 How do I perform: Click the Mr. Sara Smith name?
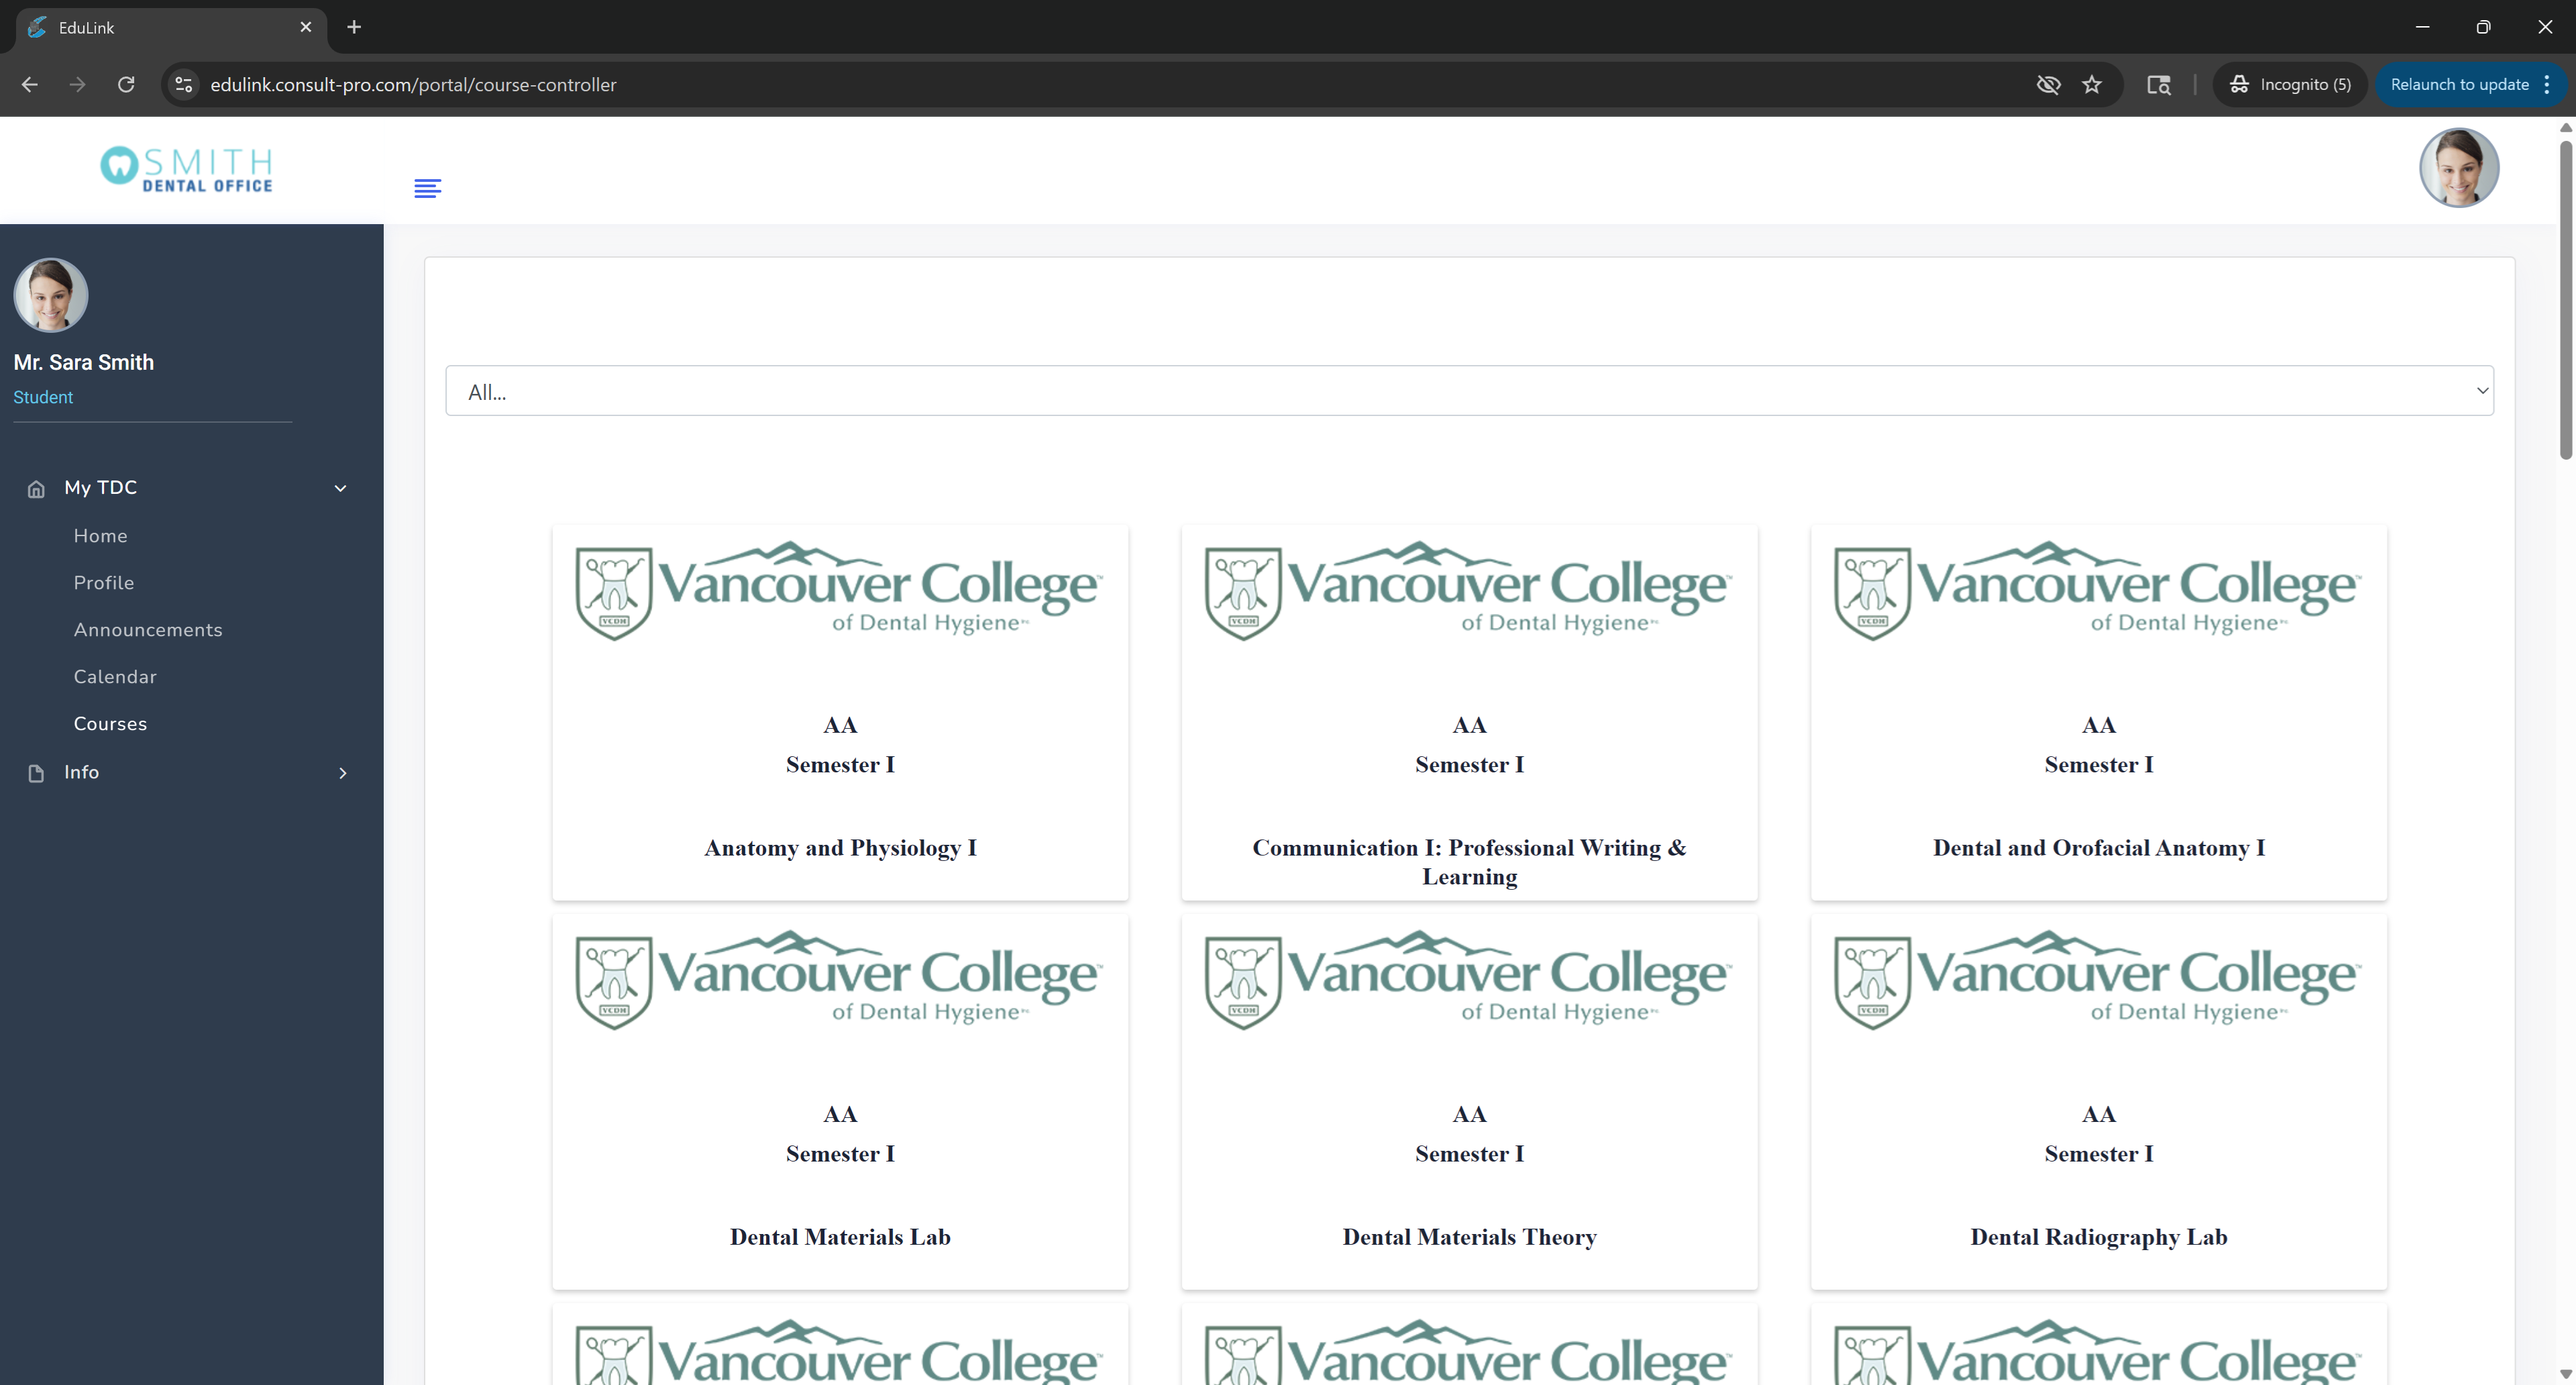coord(84,362)
